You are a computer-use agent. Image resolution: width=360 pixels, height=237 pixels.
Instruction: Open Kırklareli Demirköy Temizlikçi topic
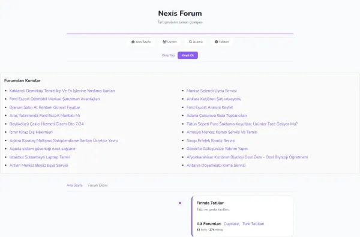[62, 91]
